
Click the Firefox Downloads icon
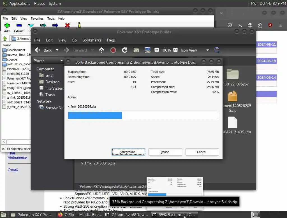pos(240,25)
